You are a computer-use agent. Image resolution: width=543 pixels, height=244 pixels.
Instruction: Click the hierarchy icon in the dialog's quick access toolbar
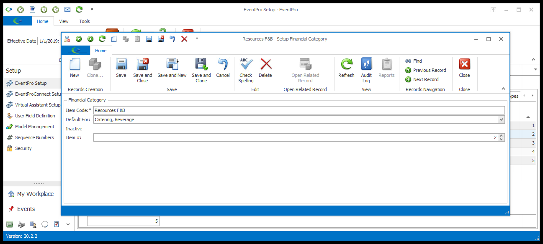pos(67,39)
